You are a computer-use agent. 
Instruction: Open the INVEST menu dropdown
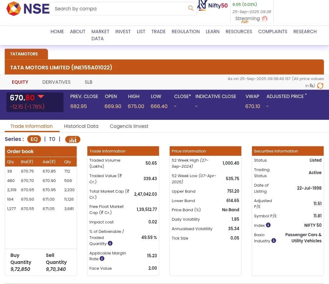tap(123, 32)
